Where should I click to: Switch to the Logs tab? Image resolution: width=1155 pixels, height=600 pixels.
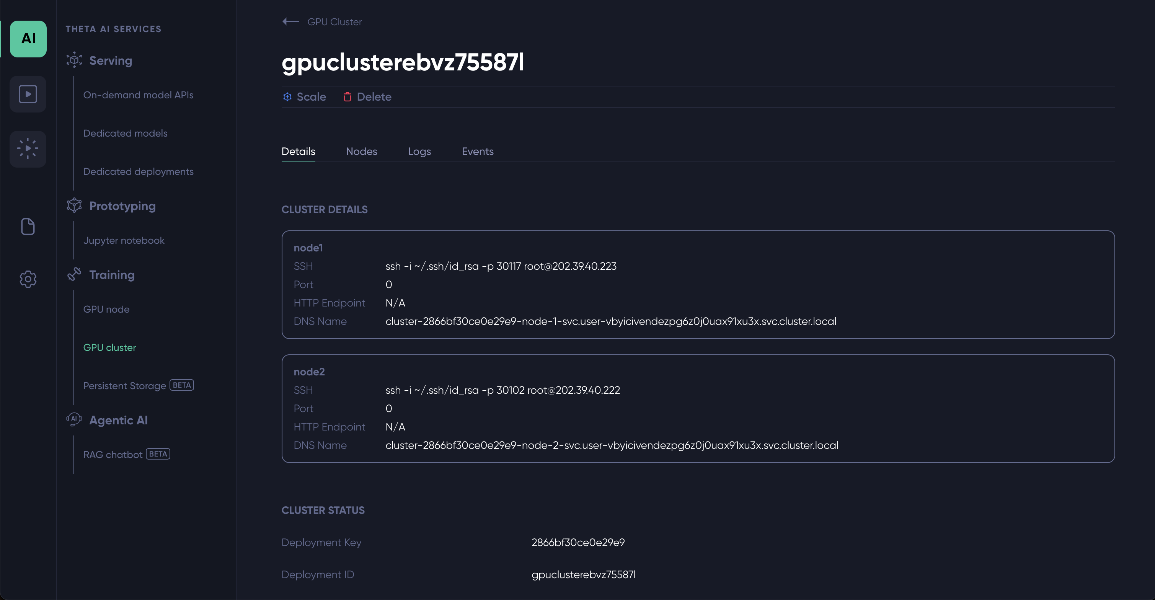[x=419, y=152]
